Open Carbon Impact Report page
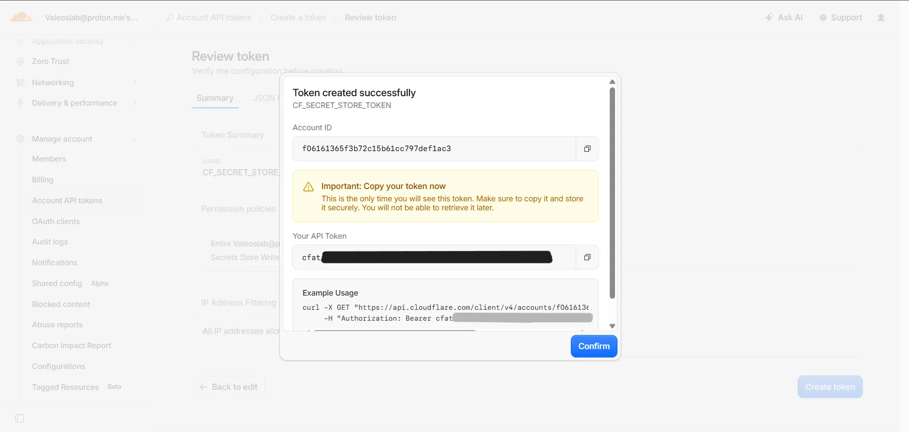The image size is (909, 432). pos(71,346)
